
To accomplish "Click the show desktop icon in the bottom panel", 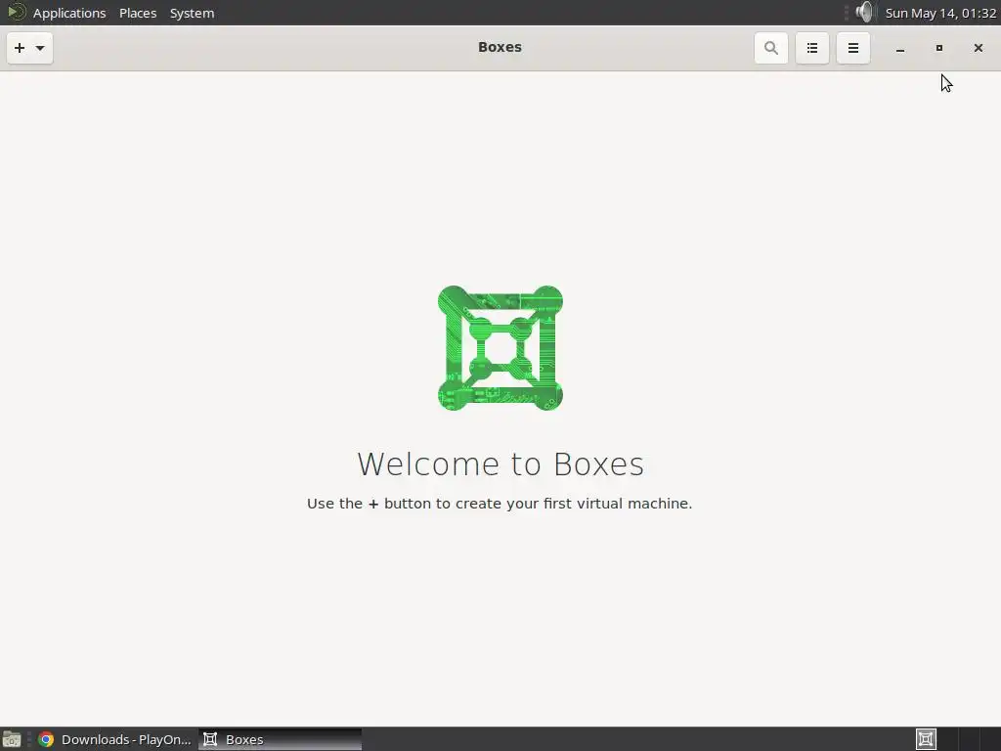I will pyautogui.click(x=12, y=739).
